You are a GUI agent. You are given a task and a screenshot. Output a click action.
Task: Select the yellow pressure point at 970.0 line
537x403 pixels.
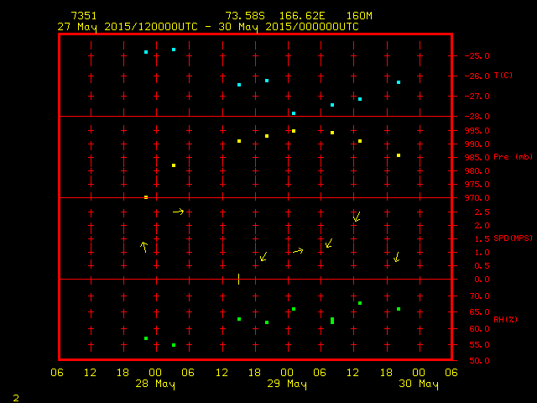point(146,197)
